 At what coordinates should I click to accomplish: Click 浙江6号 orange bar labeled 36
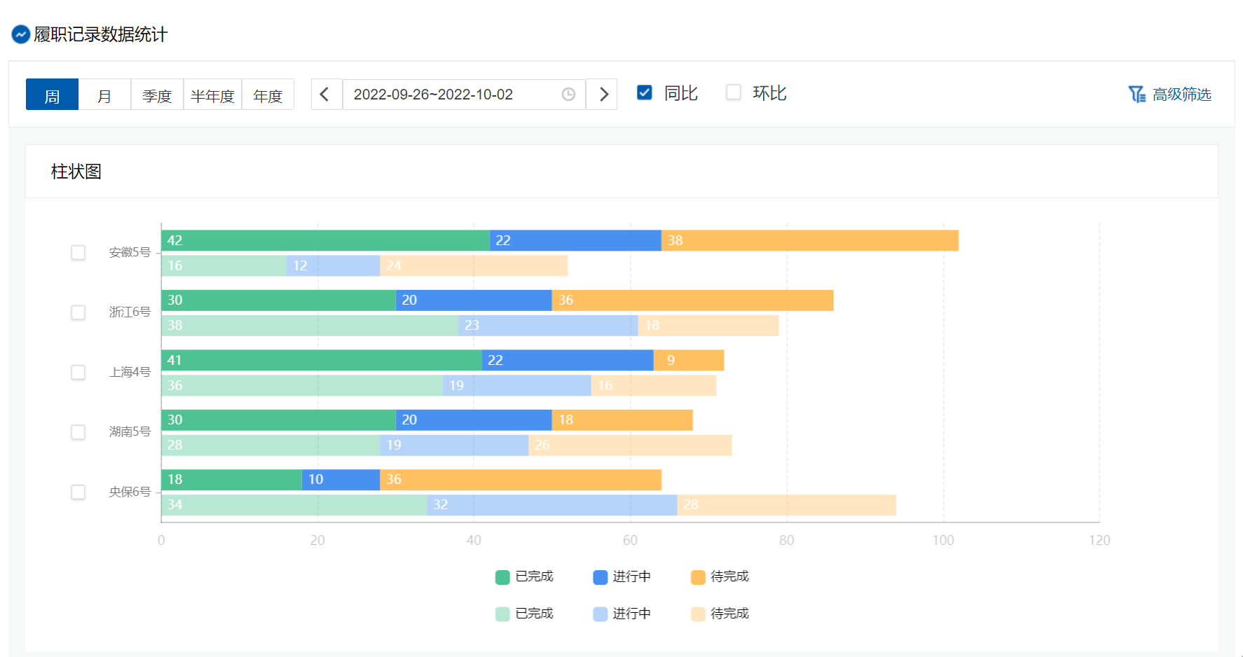(693, 300)
